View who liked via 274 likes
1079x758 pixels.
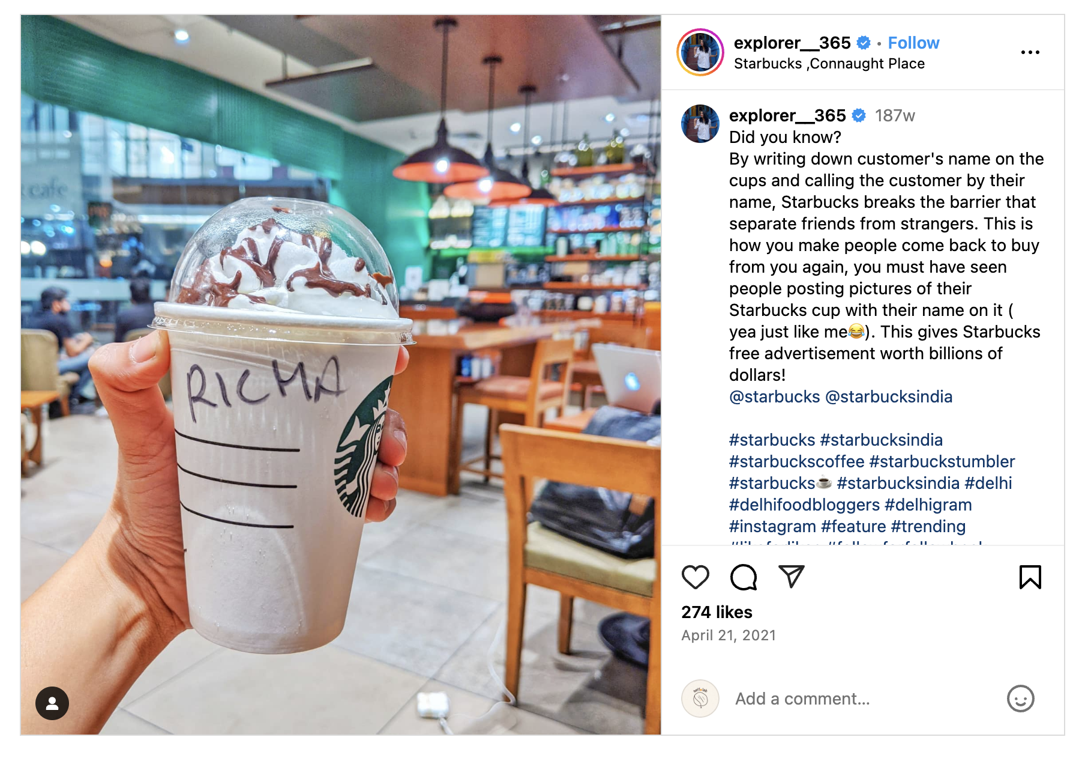(x=717, y=612)
